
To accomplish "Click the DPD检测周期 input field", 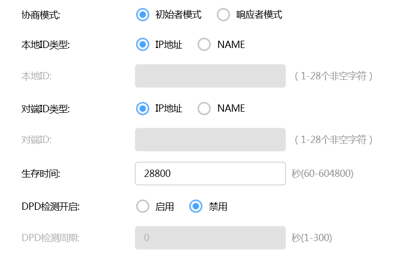I will pyautogui.click(x=210, y=238).
